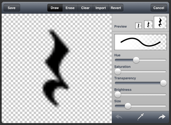The width and height of the screenshot is (171, 125).
Task: Open the Import option
Action: pos(100,8)
